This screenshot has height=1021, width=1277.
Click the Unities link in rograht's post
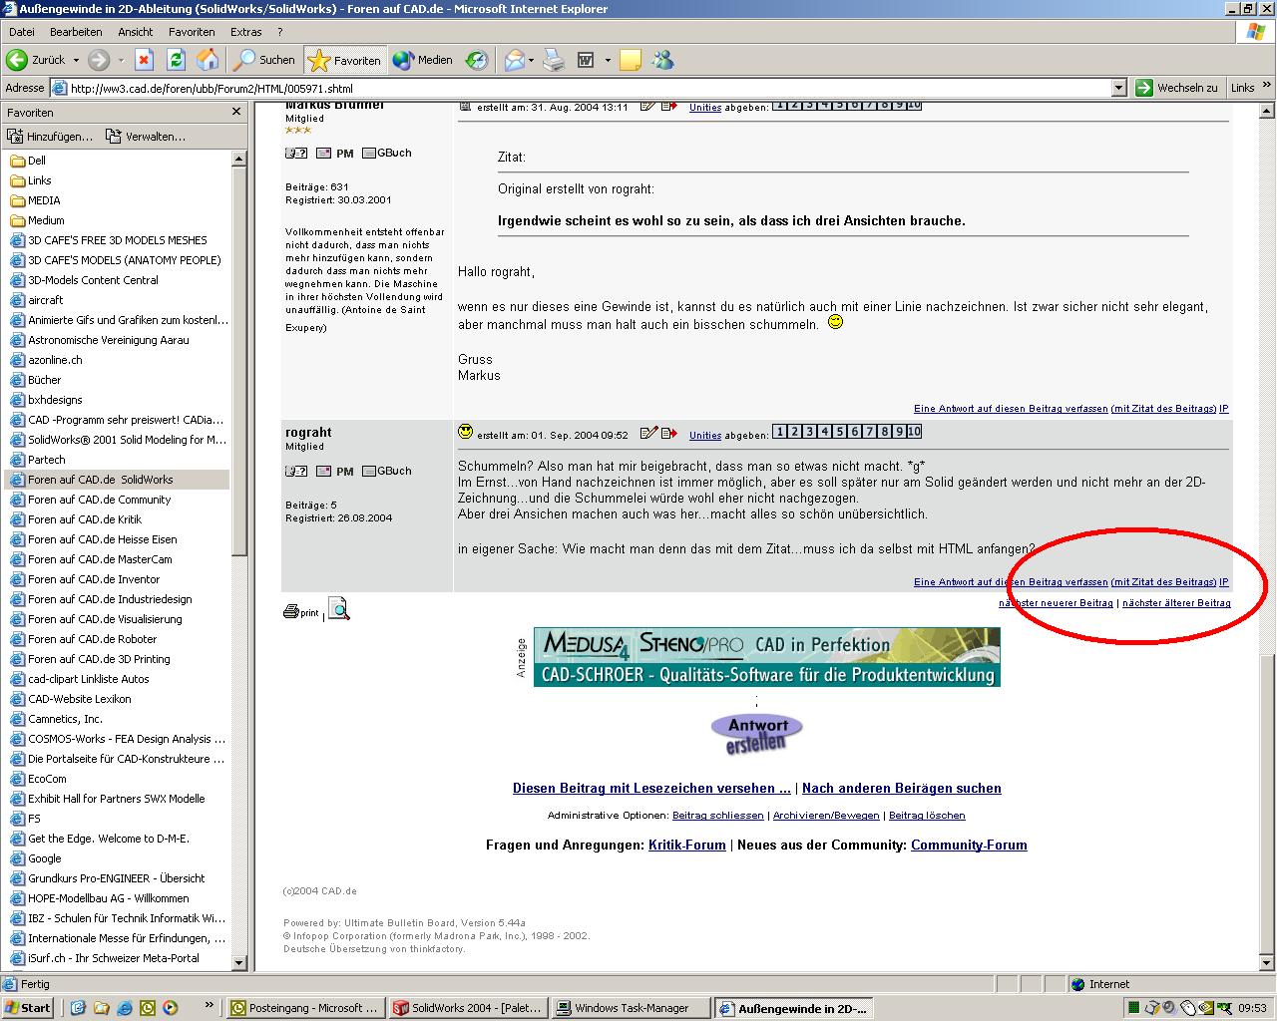tap(705, 435)
